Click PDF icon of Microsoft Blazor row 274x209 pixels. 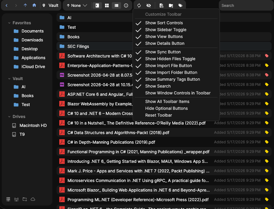coord(62,190)
